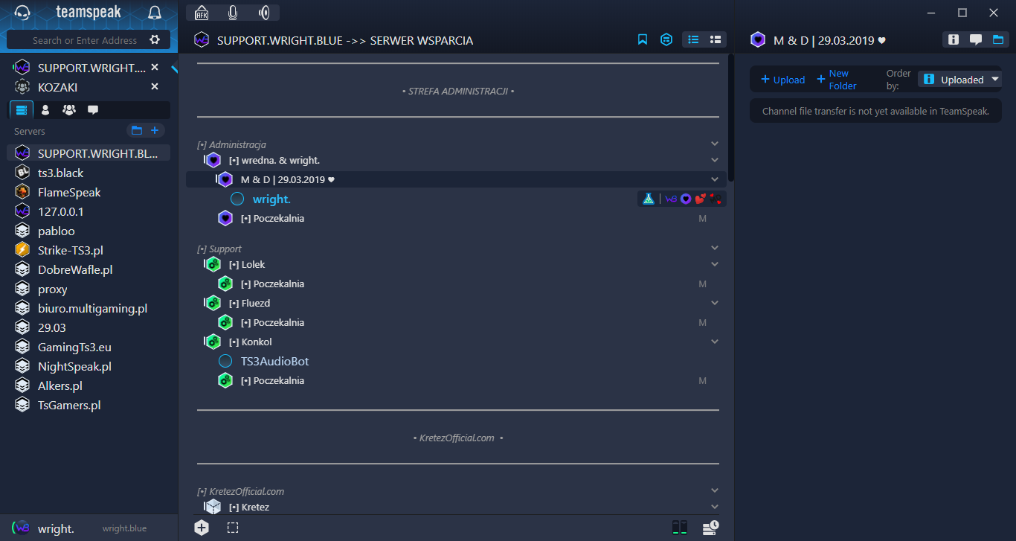Click the hexagon plus icon at bottom
Screen dimensions: 1016x541
tap(202, 528)
